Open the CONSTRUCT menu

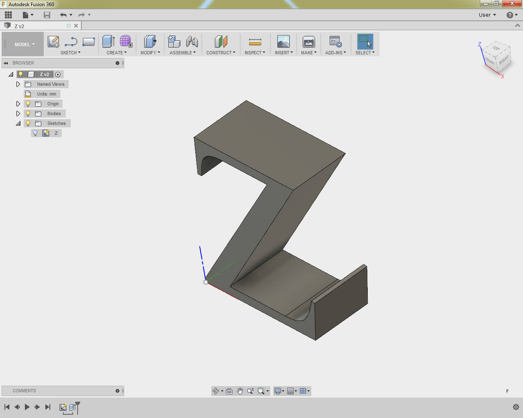pos(221,53)
